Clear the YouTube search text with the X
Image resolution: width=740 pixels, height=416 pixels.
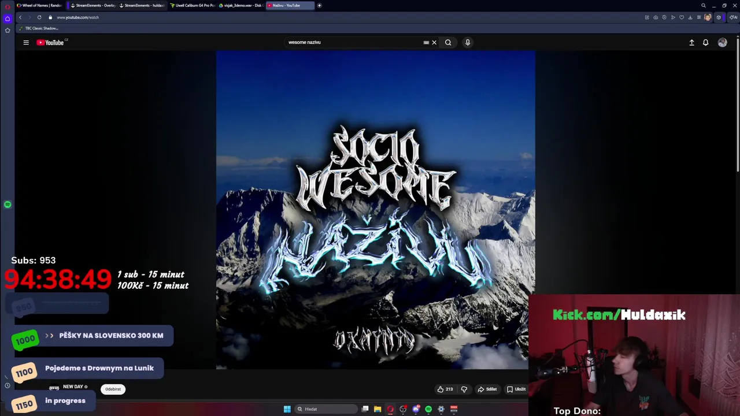coord(434,42)
